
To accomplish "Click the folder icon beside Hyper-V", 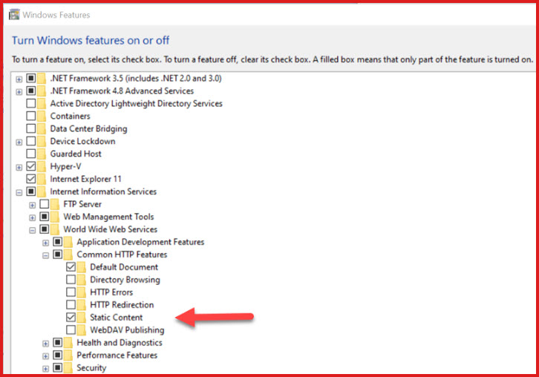I will [42, 166].
